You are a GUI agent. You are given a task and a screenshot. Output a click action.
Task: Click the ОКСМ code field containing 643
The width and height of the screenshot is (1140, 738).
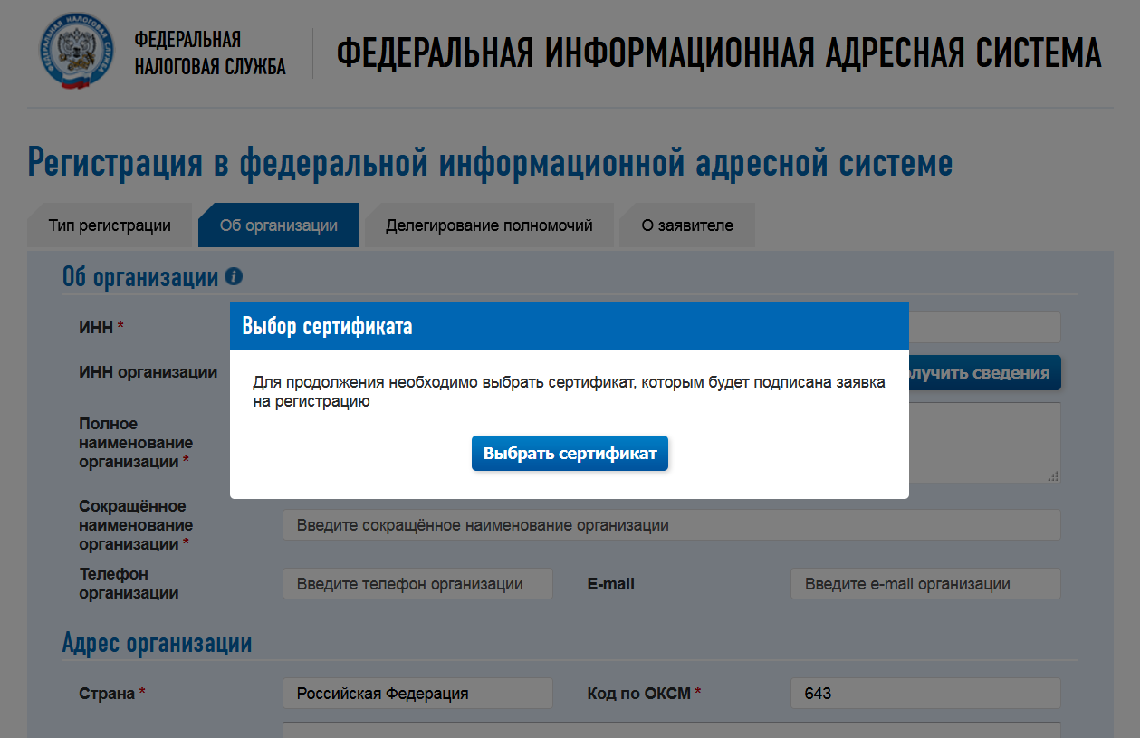[x=925, y=694]
